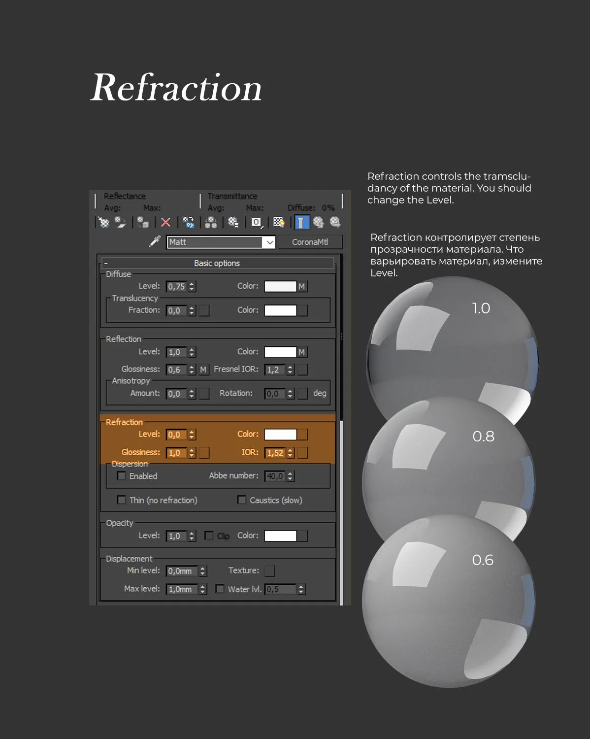Click the Diffuse Level value field 0,75
Viewport: 590px width, 739px height.
pyautogui.click(x=177, y=286)
